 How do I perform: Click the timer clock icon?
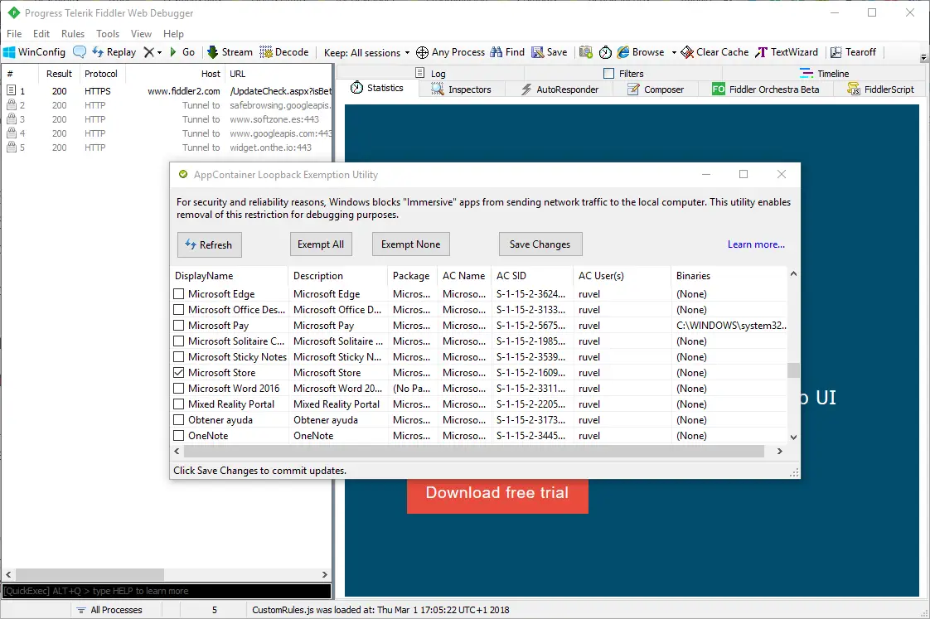pyautogui.click(x=605, y=52)
